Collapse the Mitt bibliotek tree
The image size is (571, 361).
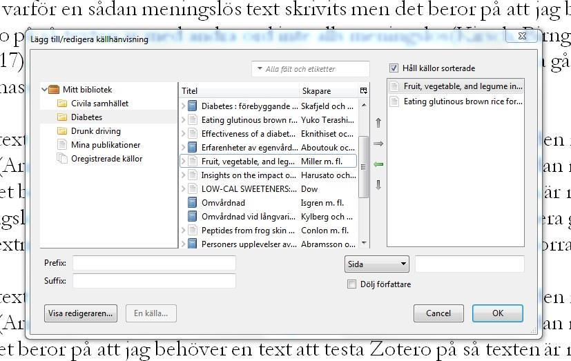tap(44, 89)
